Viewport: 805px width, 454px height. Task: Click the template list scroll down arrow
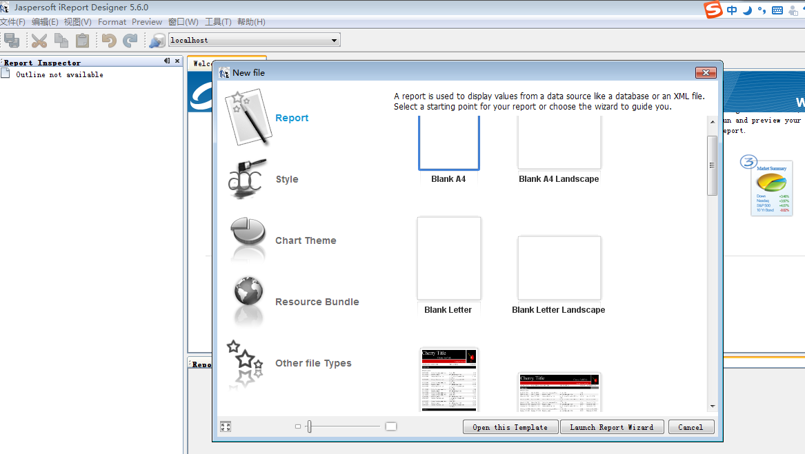[713, 406]
